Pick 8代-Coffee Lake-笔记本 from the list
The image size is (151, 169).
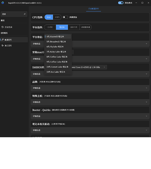tap(58, 57)
